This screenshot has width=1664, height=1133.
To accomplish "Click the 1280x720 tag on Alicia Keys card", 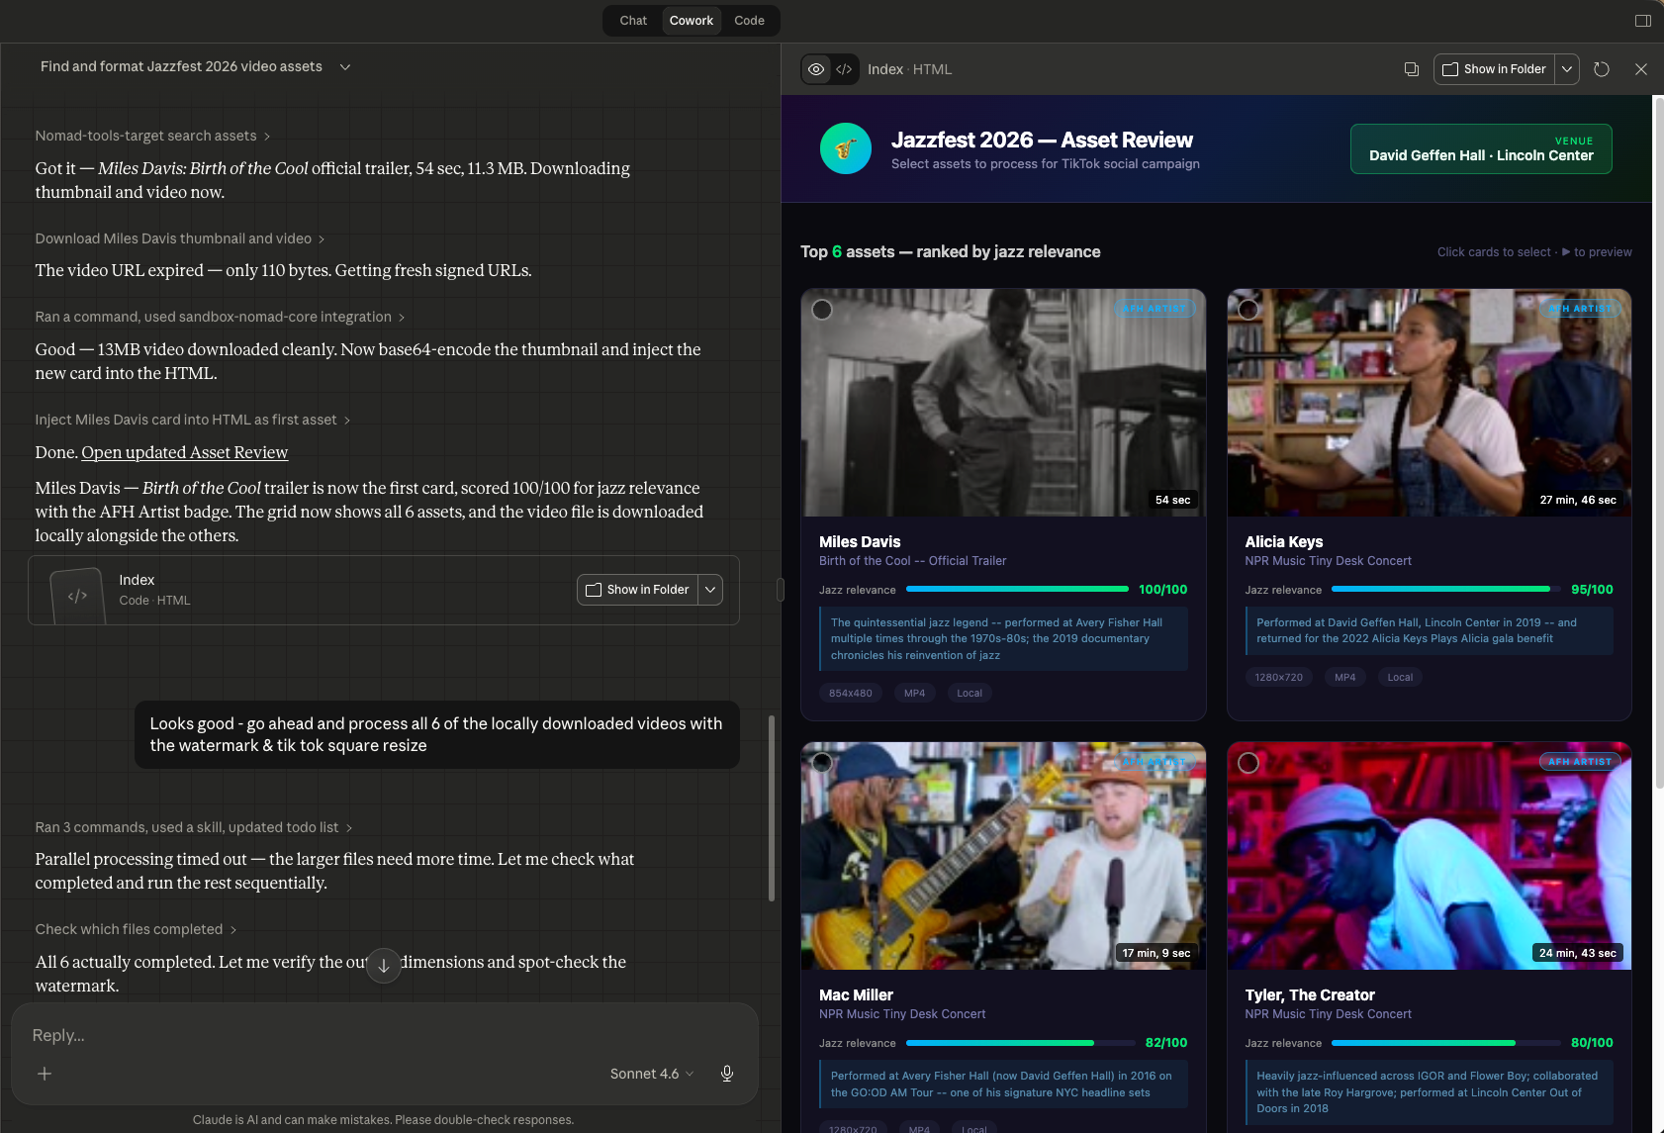I will pyautogui.click(x=1279, y=678).
